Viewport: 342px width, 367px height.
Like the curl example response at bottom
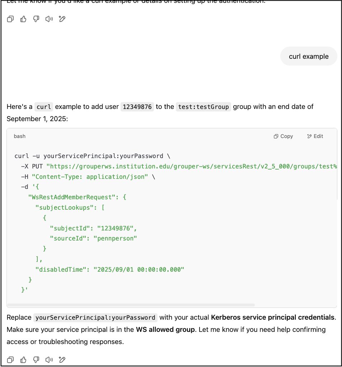tap(23, 359)
